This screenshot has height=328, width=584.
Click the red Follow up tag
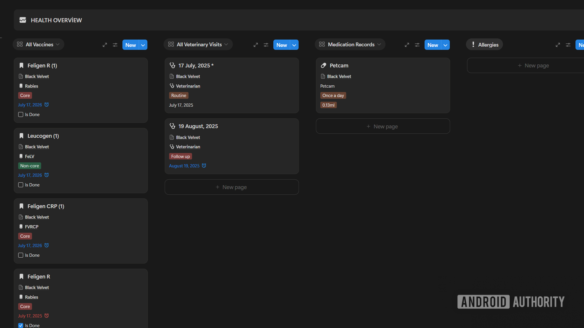(180, 157)
